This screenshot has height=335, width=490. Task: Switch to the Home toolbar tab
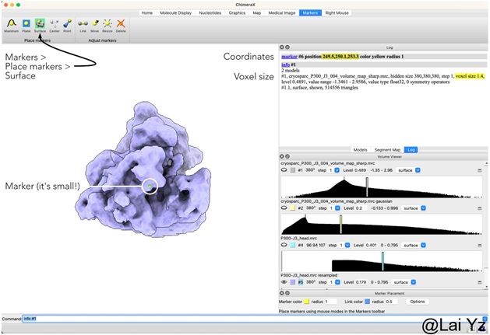point(147,12)
